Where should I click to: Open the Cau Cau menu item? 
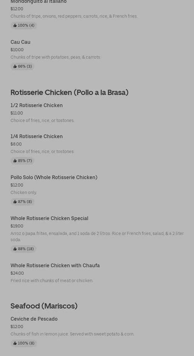(21, 42)
